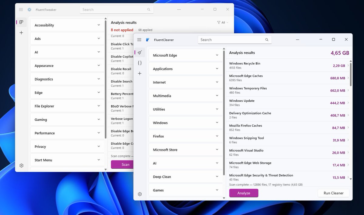Expand Start Menu category in FluentTweaker
Viewport: 364px width, 215px height.
(67, 160)
